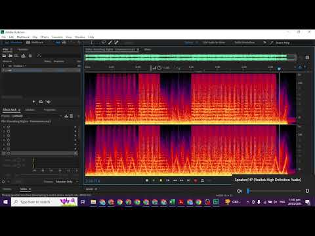Toggle the spectral frequency display icon

58,43
